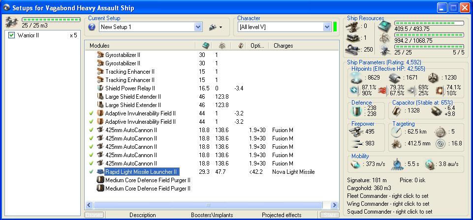Open the ship icon dropdown arrow beside setup
This screenshot has width=473, height=220.
pyautogui.click(x=221, y=27)
